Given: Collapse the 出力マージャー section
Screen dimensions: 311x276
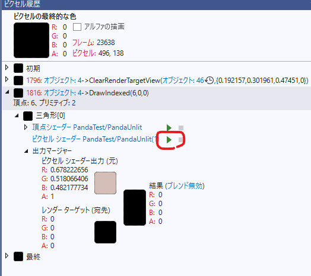Looking at the screenshot, I should click(26, 152).
